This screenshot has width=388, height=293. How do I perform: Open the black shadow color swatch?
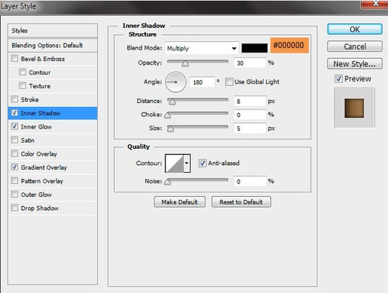point(255,48)
